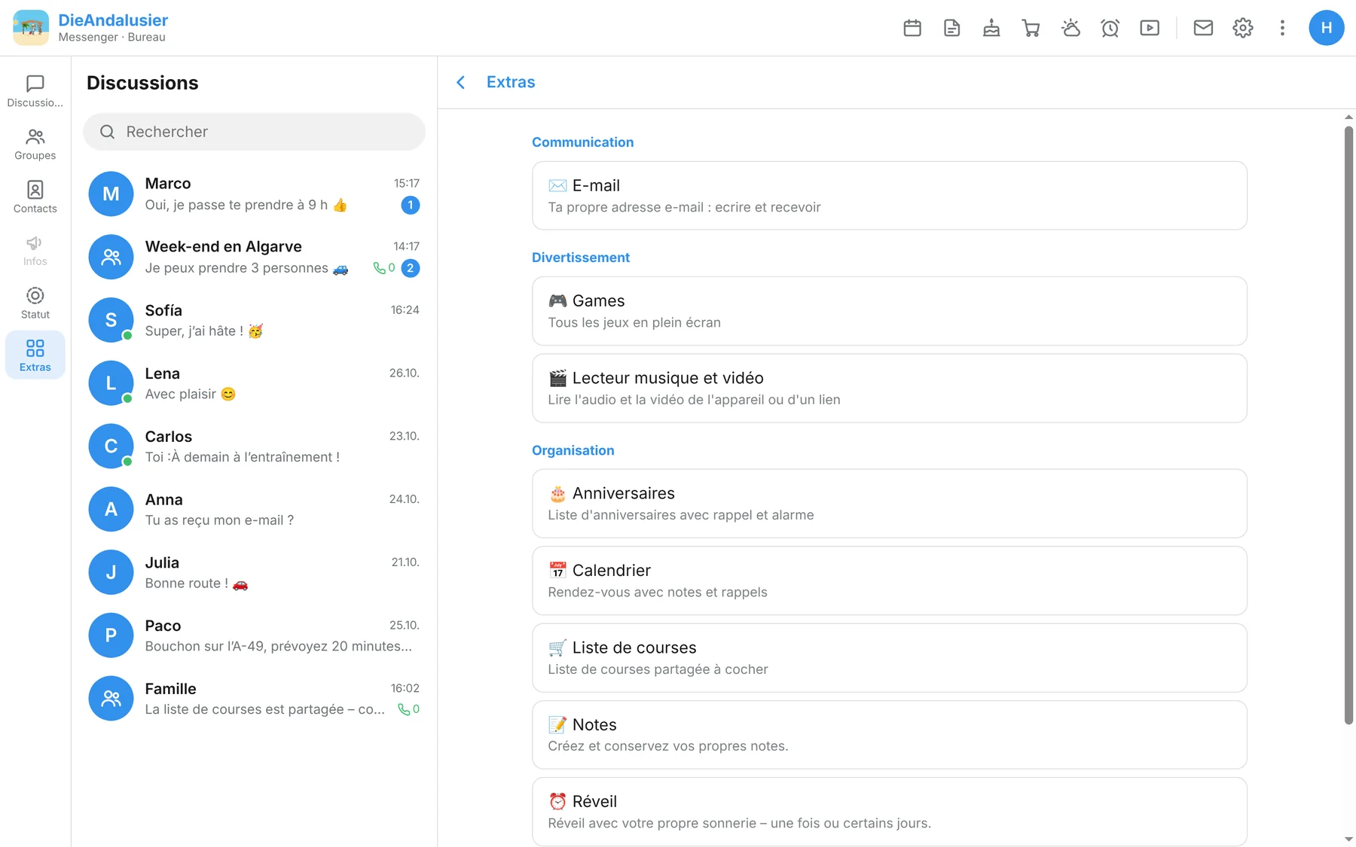Select the Extras sidebar tab
Image resolution: width=1356 pixels, height=847 pixels.
35,355
